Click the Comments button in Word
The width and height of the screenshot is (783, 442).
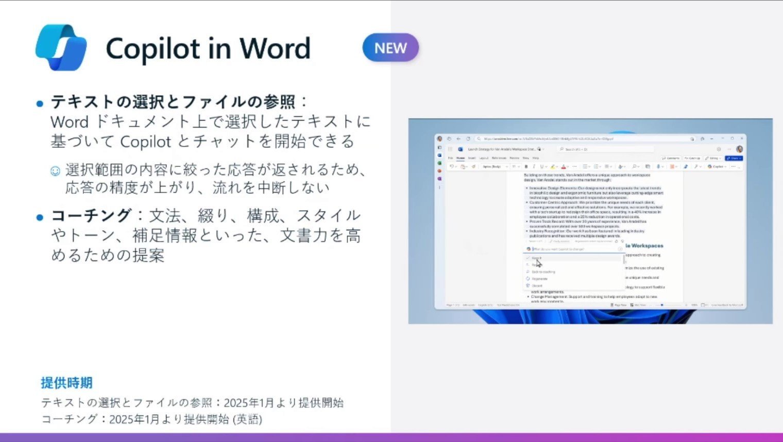coord(671,158)
